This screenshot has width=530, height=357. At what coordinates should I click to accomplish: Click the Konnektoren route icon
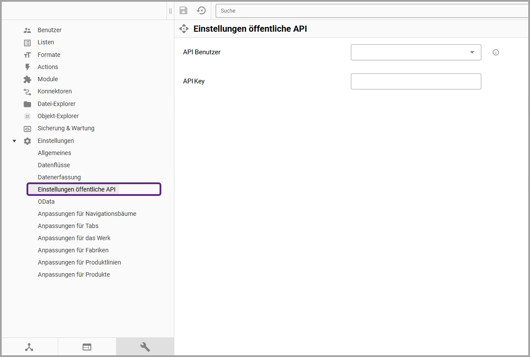point(27,92)
